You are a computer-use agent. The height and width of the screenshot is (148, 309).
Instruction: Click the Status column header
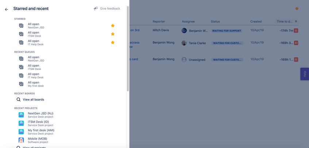tap(215, 22)
